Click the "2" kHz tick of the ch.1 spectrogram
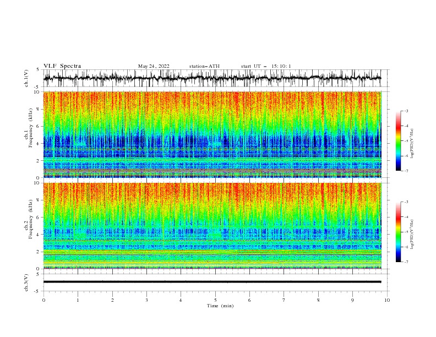436x337 pixels. [x=39, y=161]
